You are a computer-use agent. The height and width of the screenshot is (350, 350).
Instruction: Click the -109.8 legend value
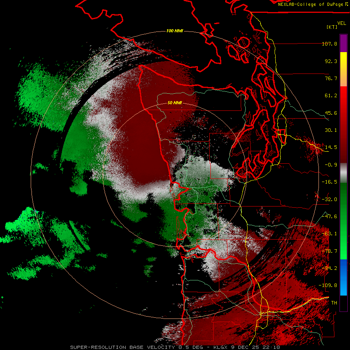pos(328,285)
